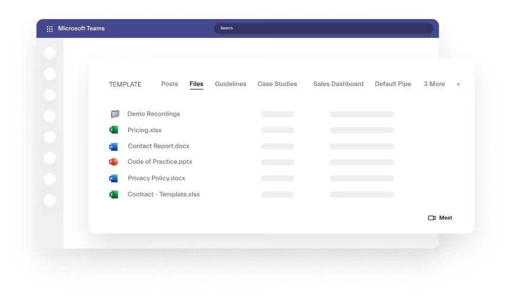The height and width of the screenshot is (302, 511).
Task: Open the app launcher grid icon
Action: 49,29
